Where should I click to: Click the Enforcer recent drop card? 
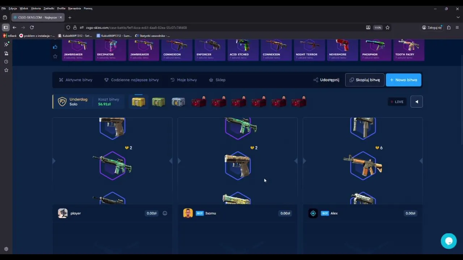210,50
